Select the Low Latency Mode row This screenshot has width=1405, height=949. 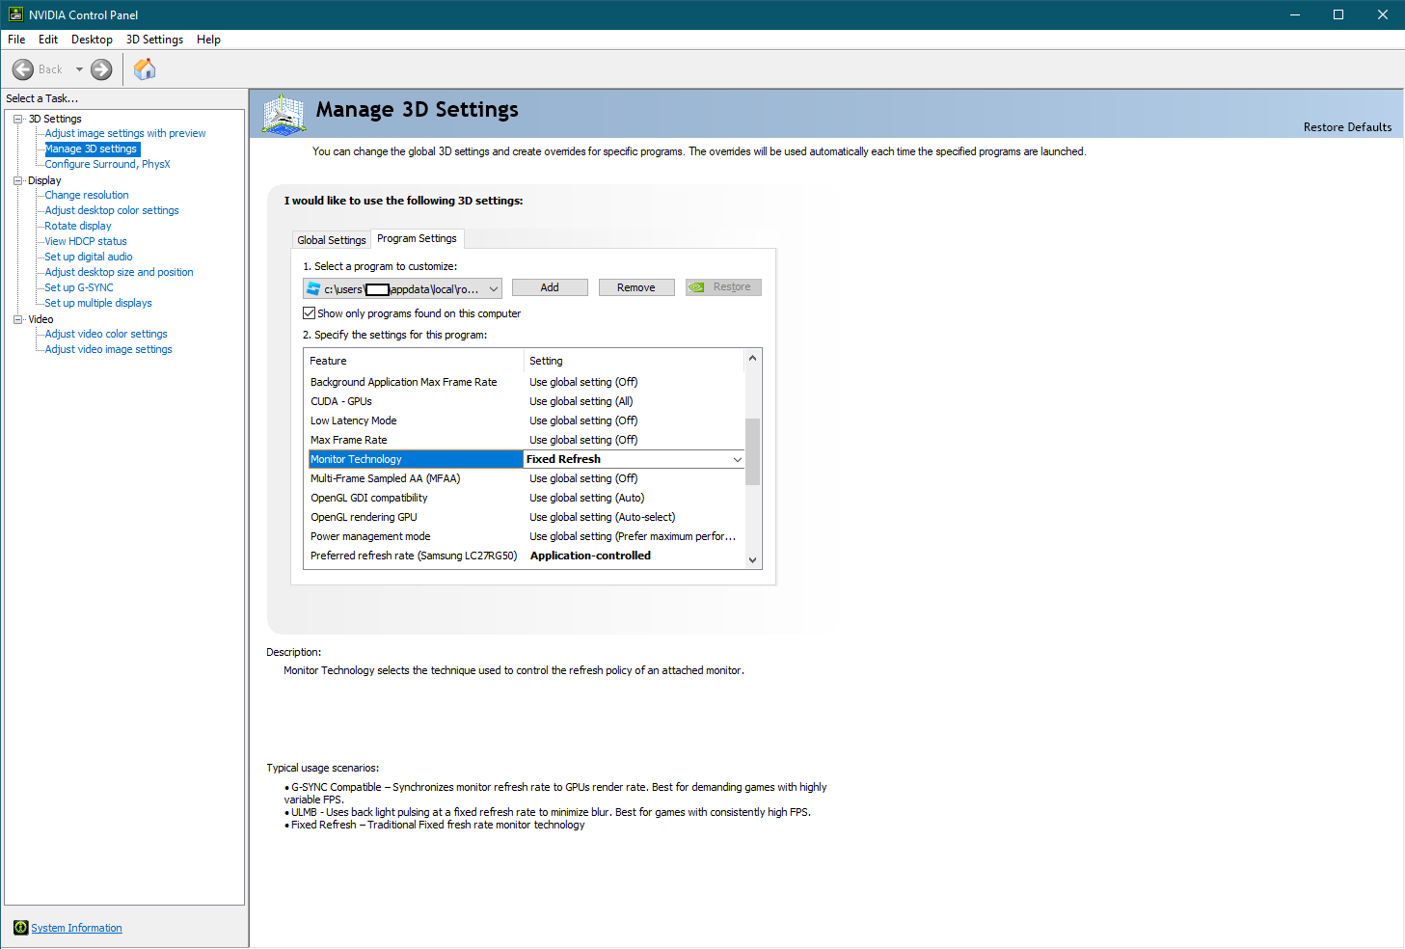[x=525, y=420]
